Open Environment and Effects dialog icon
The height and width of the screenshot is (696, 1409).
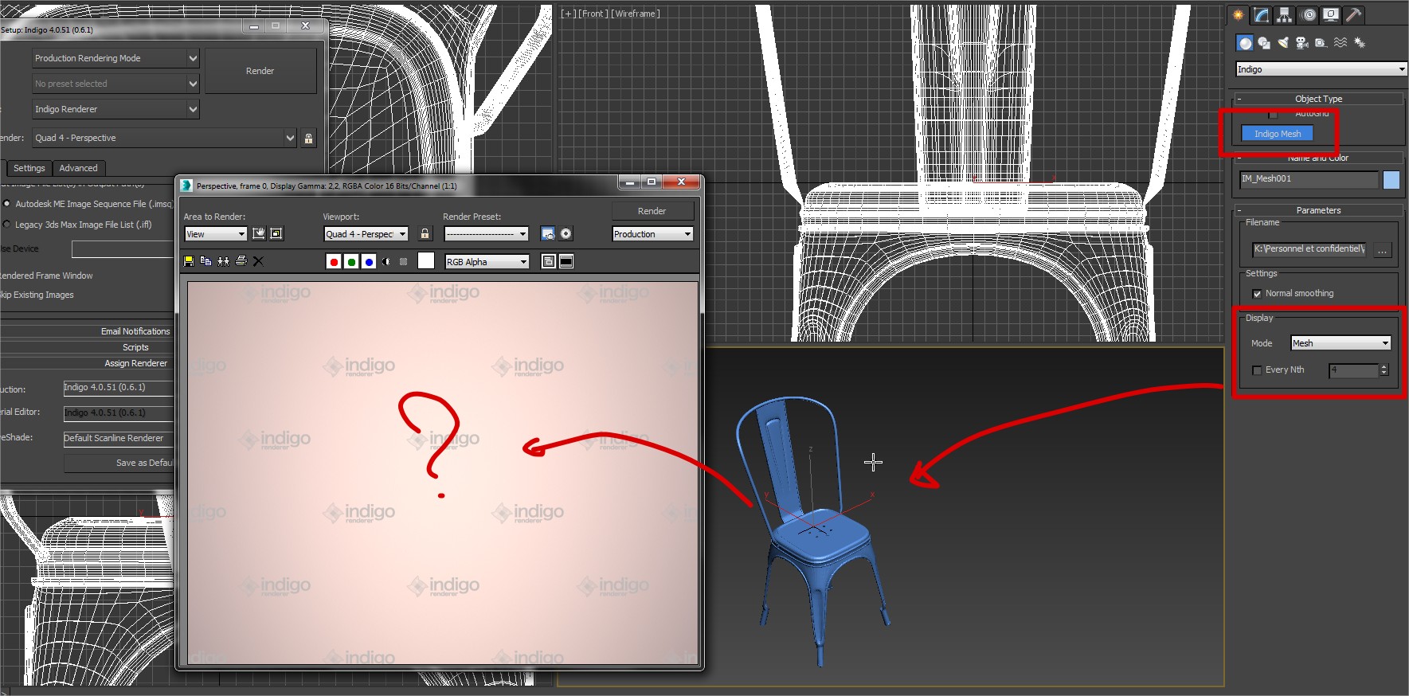click(566, 233)
